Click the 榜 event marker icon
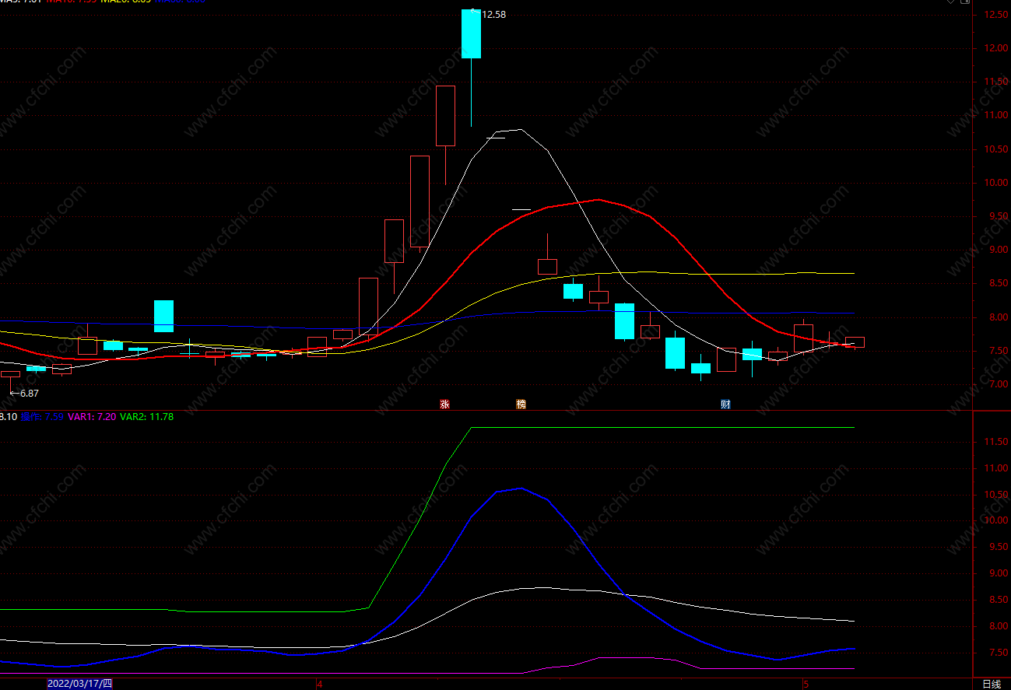 (x=521, y=404)
